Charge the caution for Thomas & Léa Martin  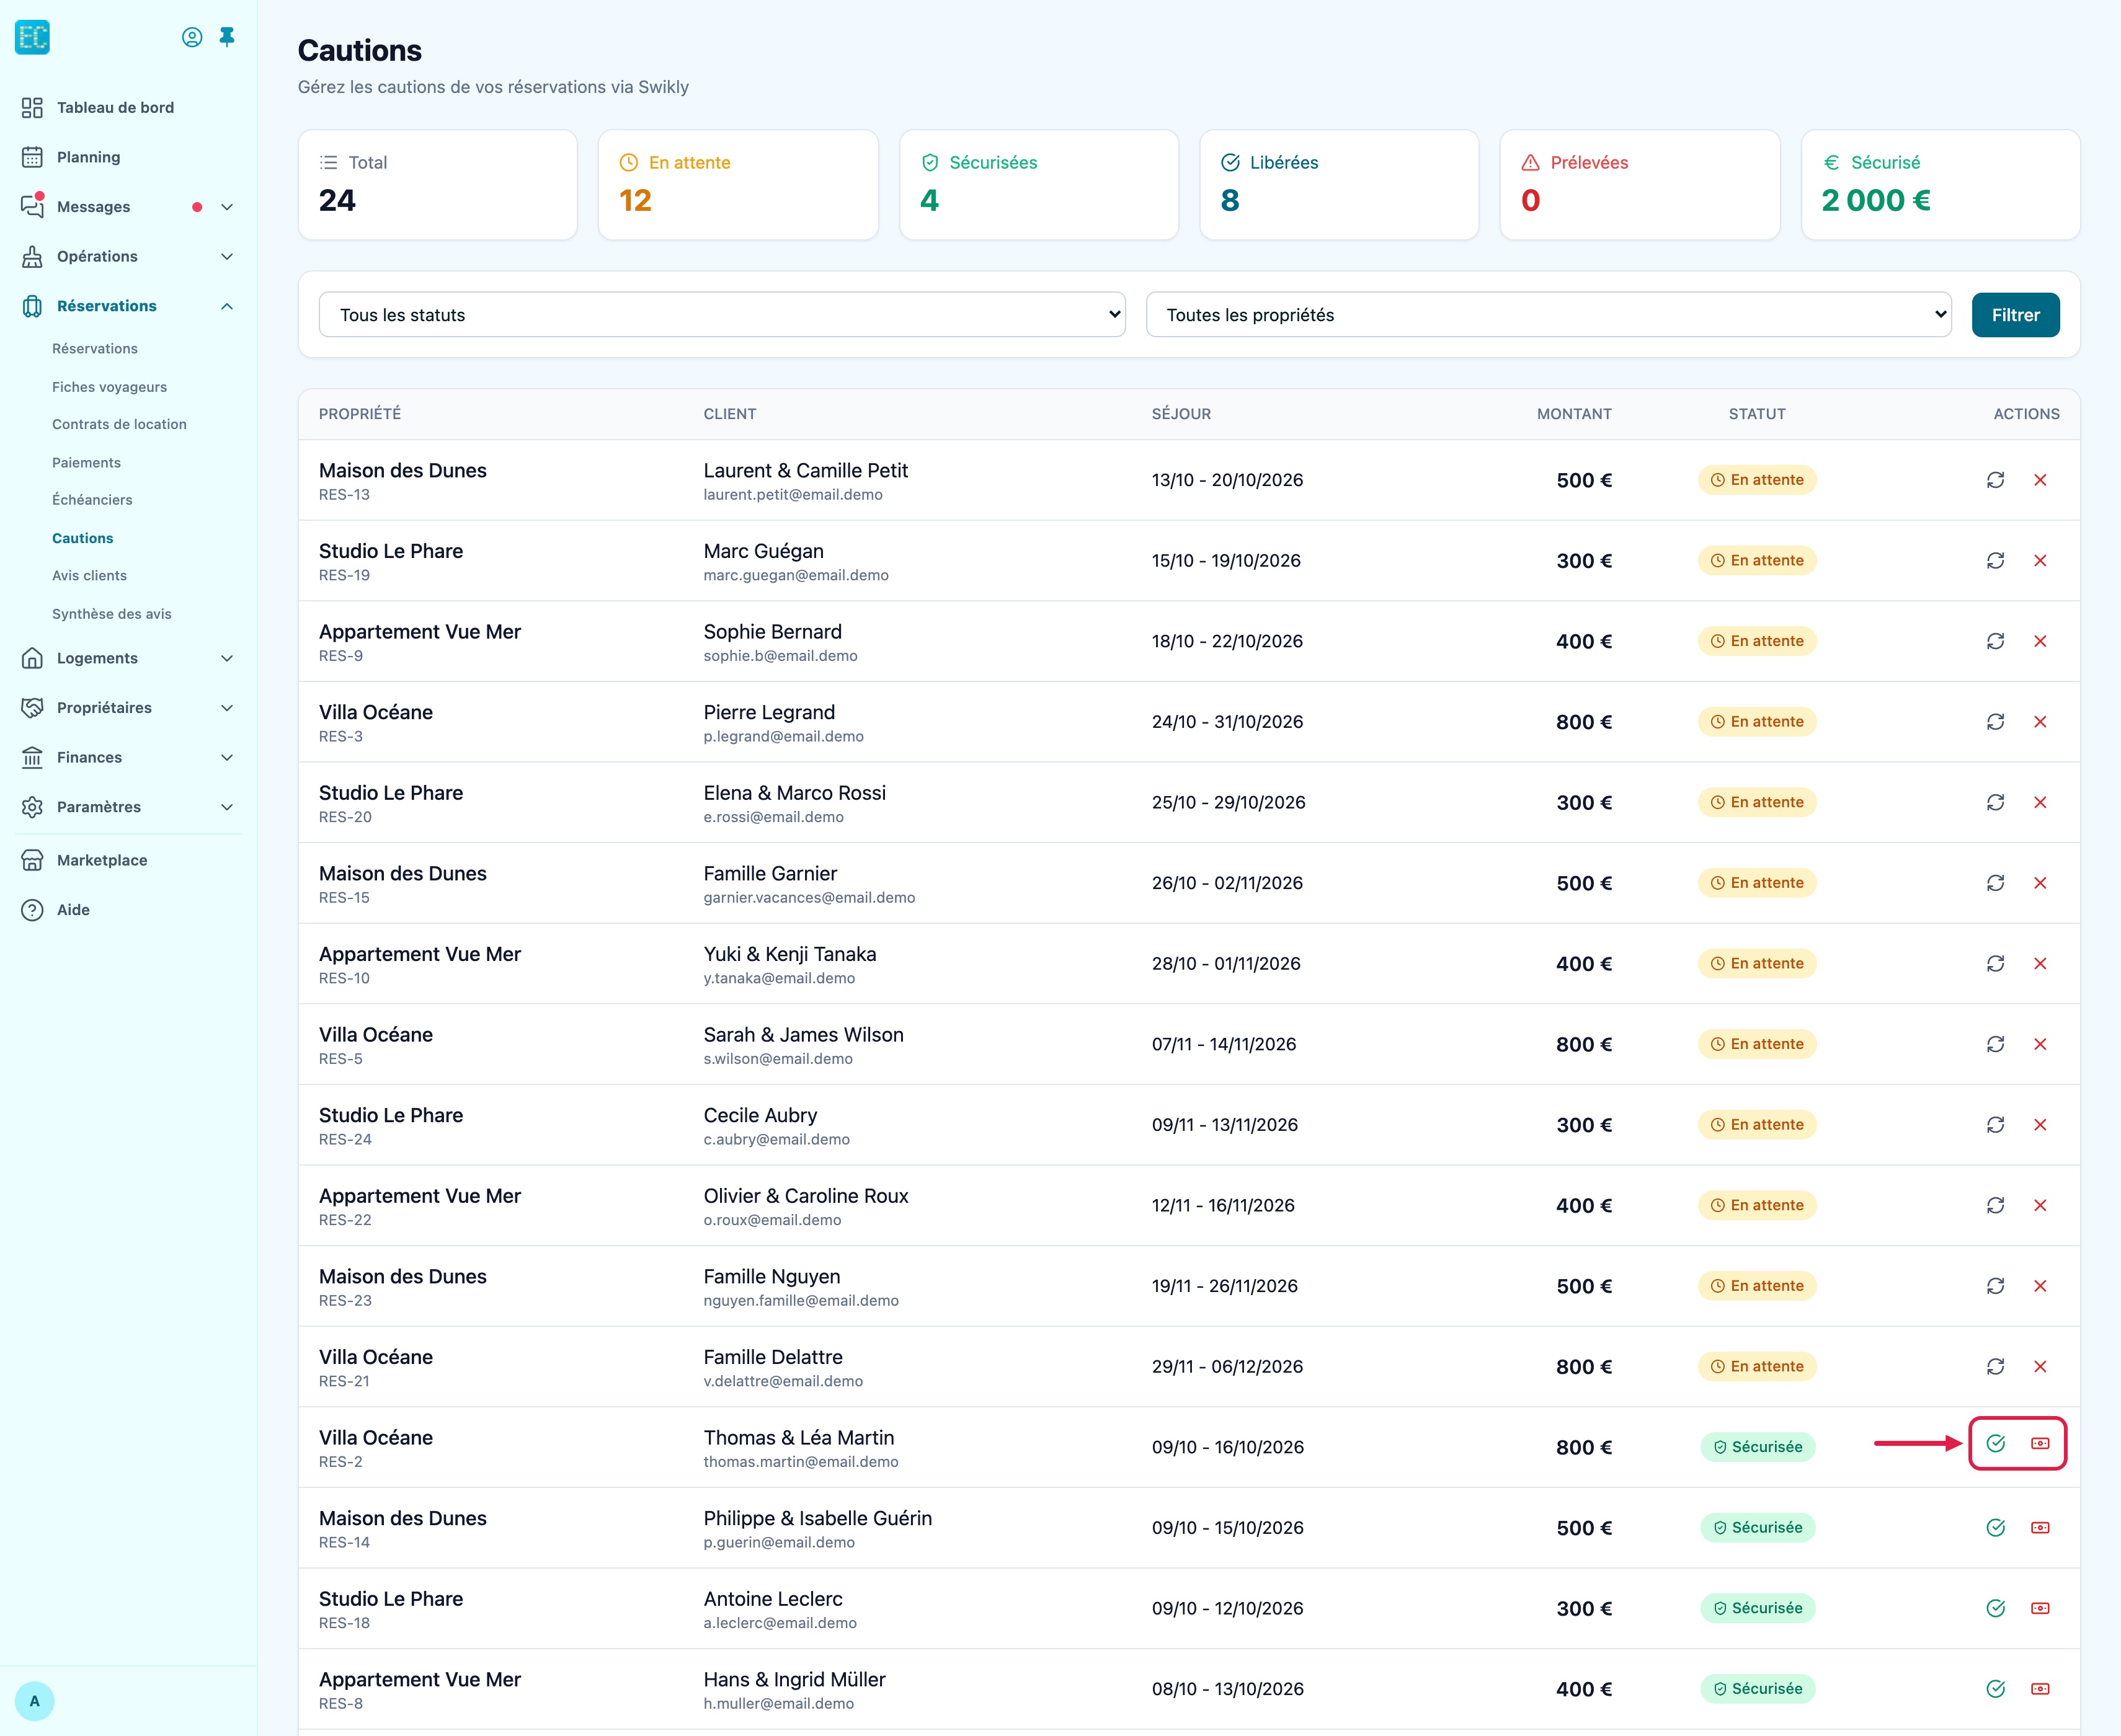(x=2040, y=1443)
